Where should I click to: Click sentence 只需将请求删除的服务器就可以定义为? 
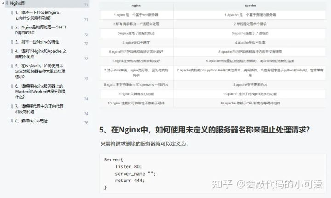[144, 144]
